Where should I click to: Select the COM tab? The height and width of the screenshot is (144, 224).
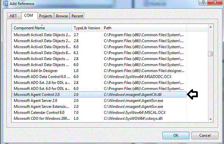[30, 15]
